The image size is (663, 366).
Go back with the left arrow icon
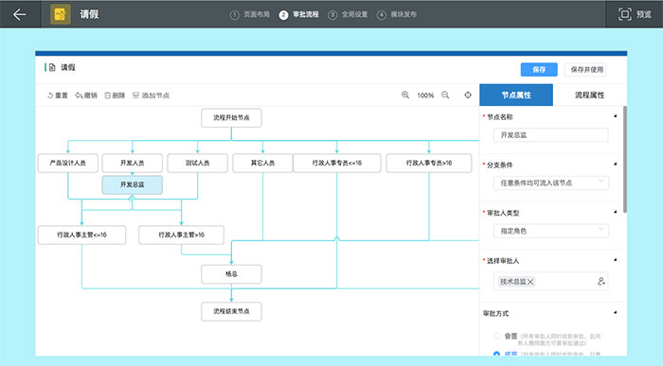tap(20, 14)
